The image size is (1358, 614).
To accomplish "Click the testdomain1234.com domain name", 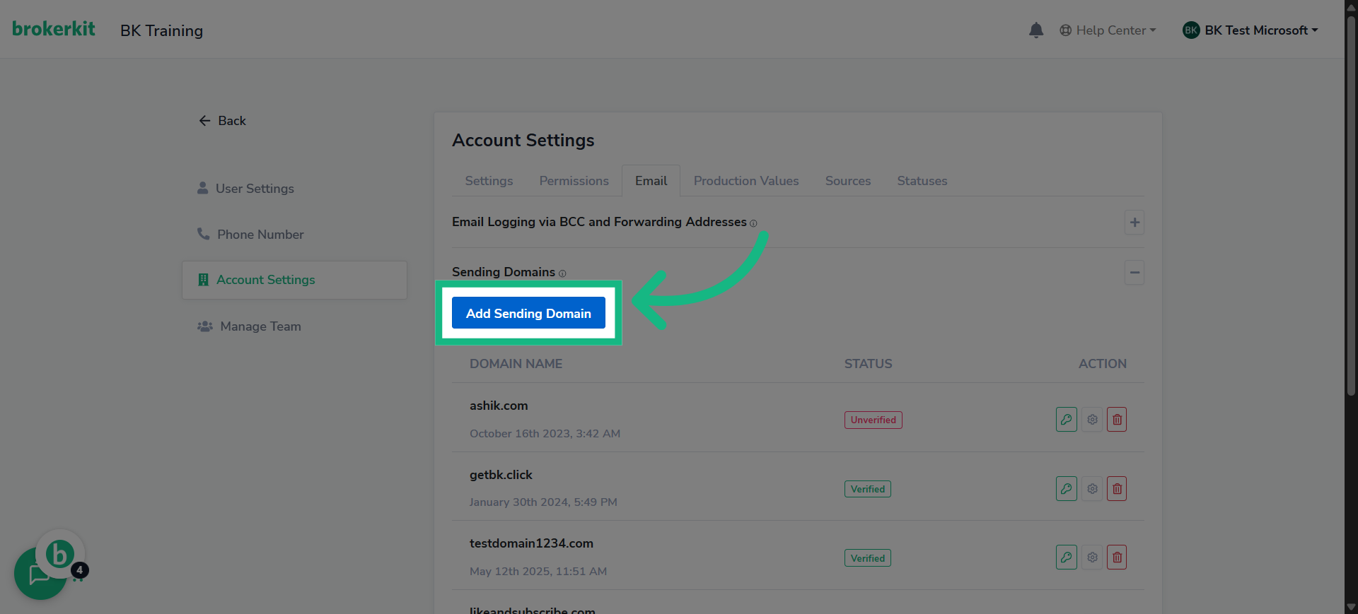I will (531, 543).
